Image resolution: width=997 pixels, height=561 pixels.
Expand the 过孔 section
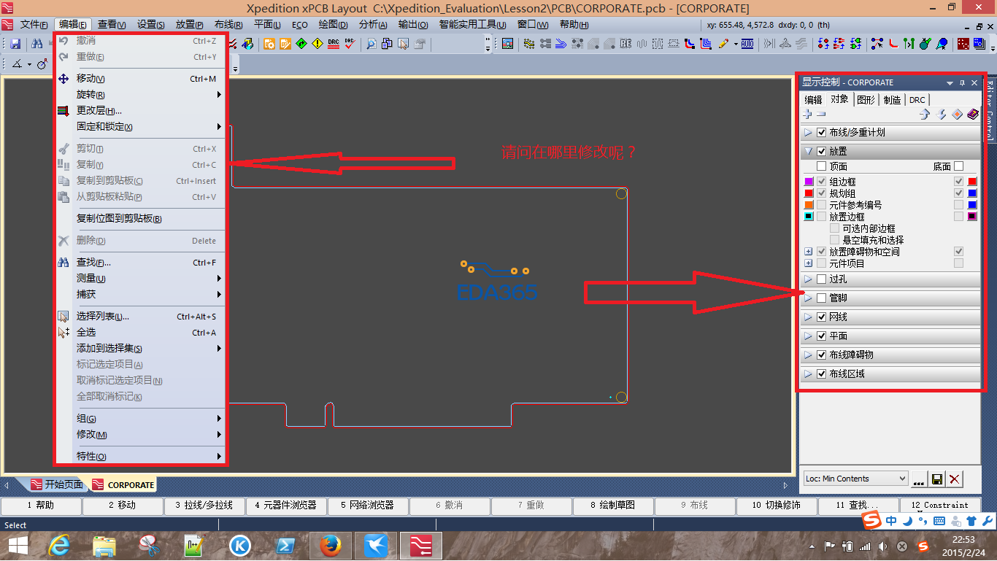tap(808, 279)
